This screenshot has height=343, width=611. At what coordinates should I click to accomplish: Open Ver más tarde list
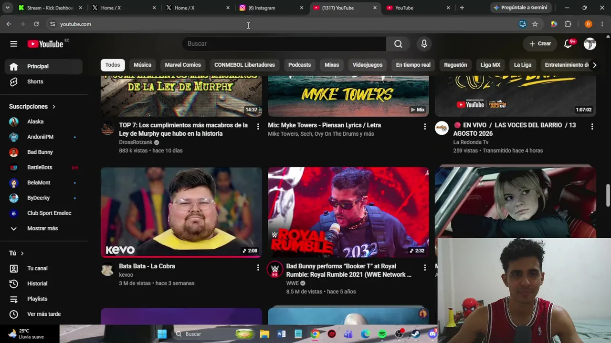point(44,314)
